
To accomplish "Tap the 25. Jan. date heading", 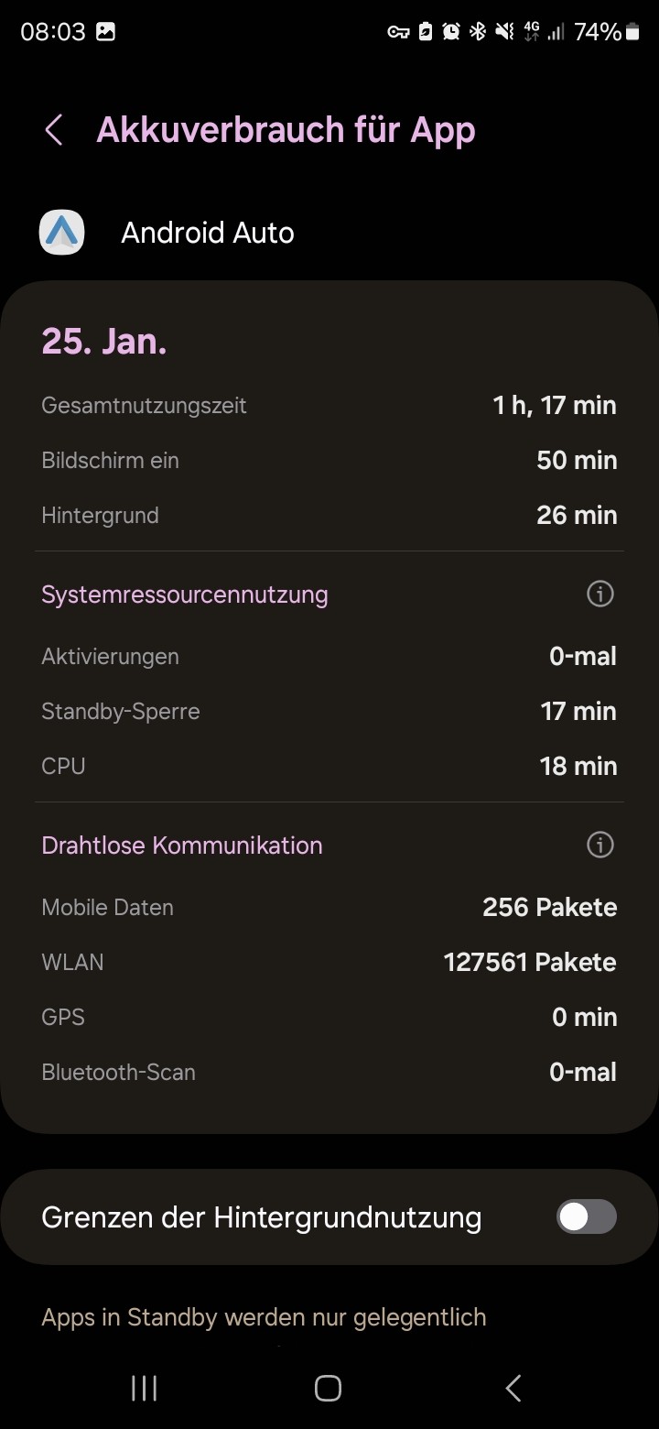I will click(104, 341).
